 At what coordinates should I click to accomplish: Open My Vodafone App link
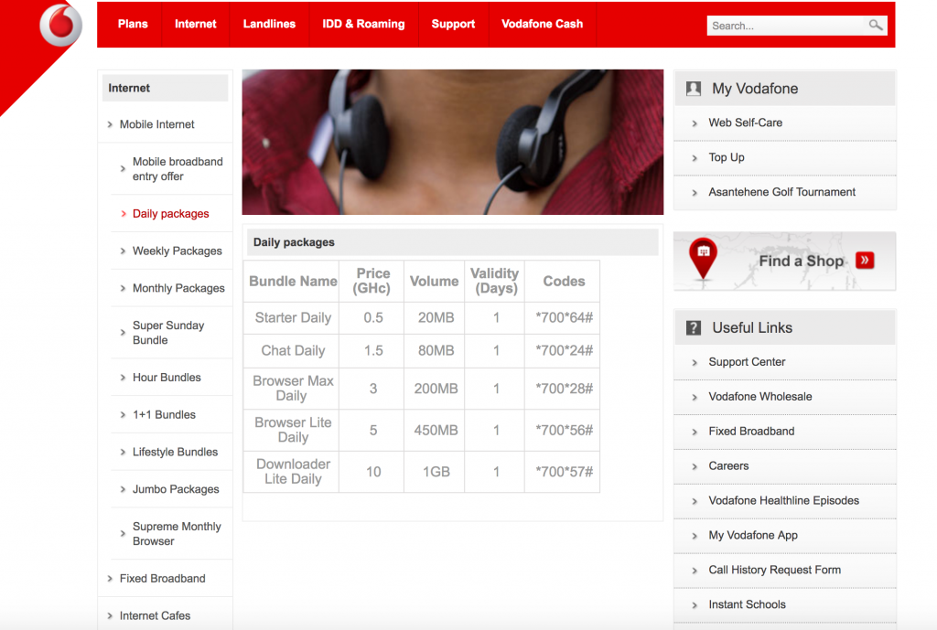point(753,535)
